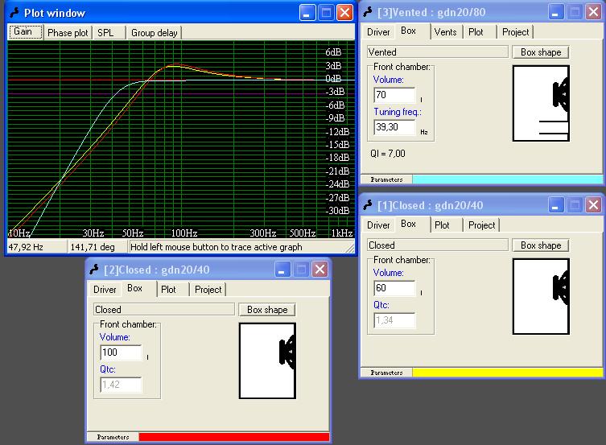Click the [3]Vented window title icon
The width and height of the screenshot is (606, 445).
(x=368, y=12)
